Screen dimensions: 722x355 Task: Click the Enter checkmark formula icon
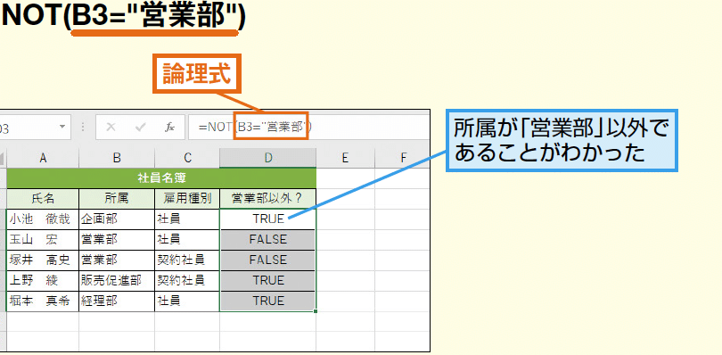pos(141,128)
